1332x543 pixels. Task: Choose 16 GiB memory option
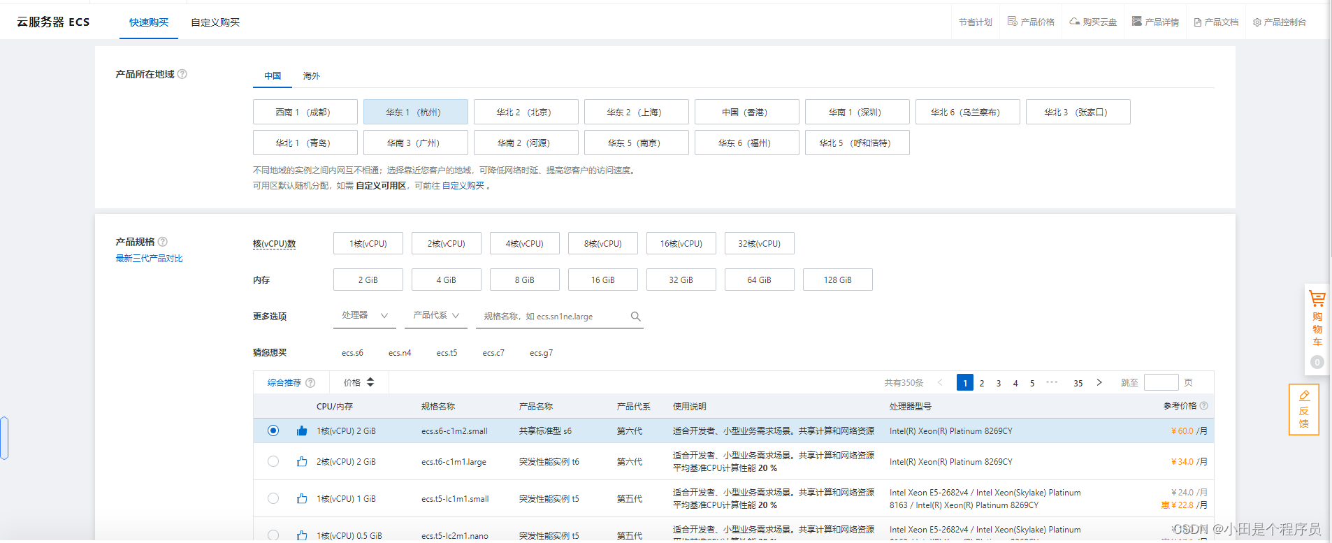(603, 280)
